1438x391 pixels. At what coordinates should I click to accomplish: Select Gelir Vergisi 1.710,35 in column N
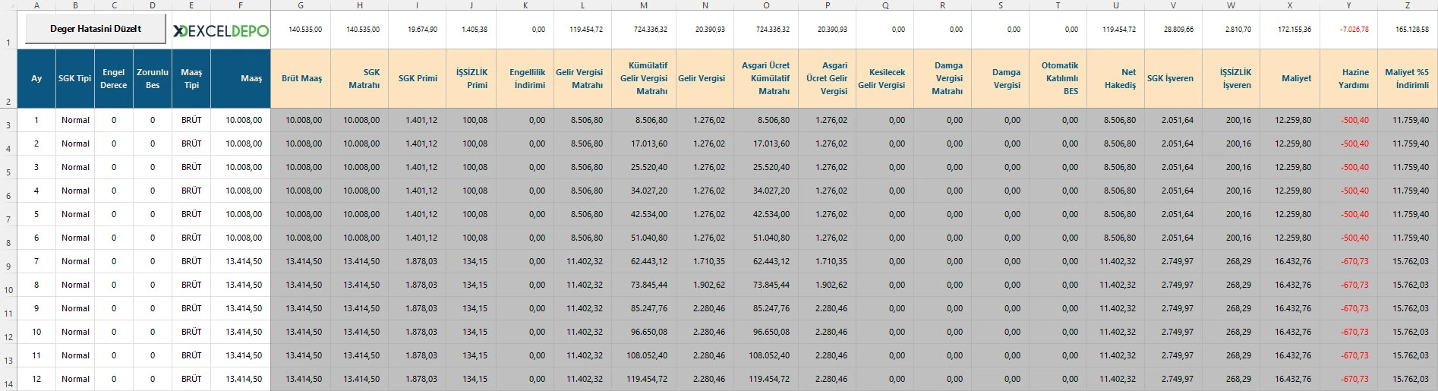coord(705,261)
